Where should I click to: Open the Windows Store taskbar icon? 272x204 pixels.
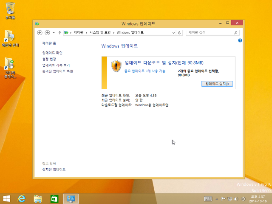pos(54,198)
